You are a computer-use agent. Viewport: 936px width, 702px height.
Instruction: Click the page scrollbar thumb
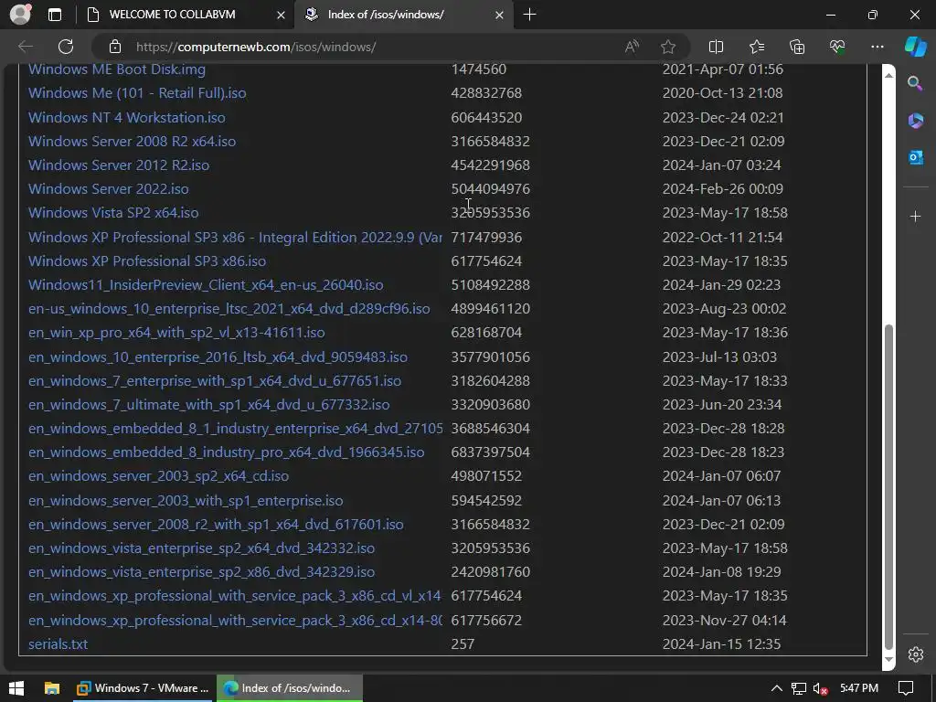(x=888, y=486)
